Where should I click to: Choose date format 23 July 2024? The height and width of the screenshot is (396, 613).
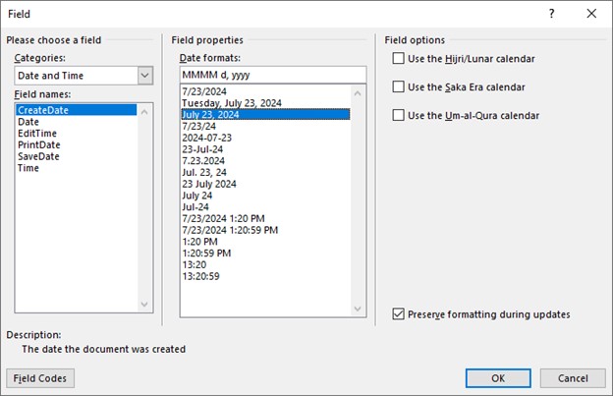coord(265,184)
